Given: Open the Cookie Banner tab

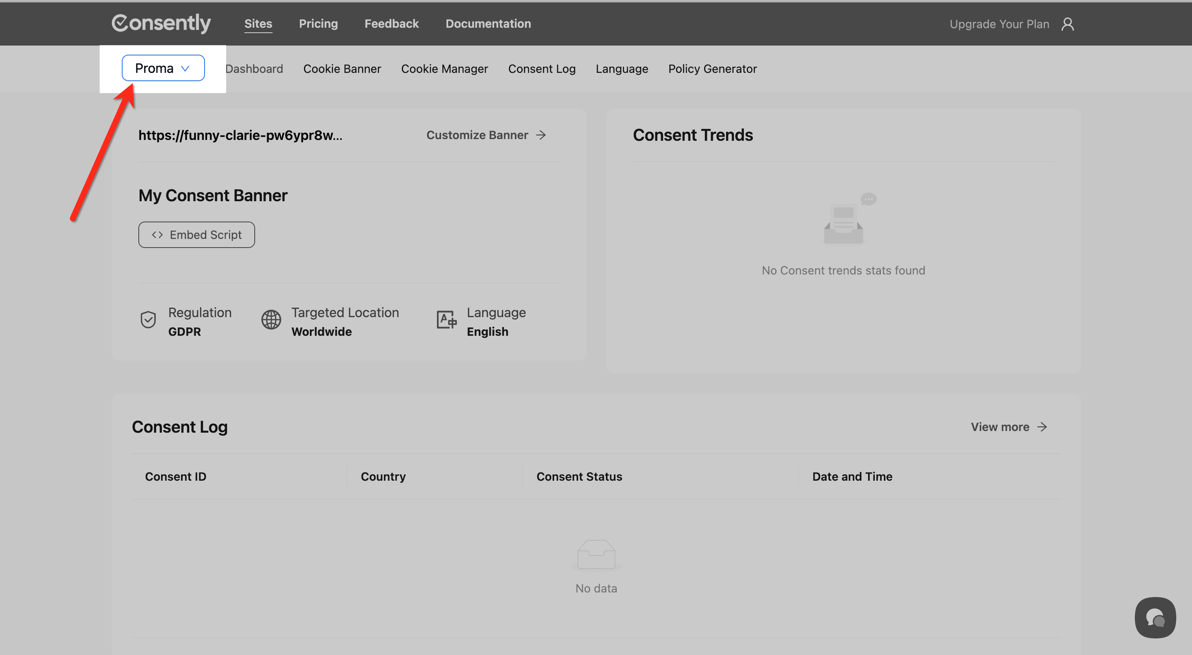Looking at the screenshot, I should coord(342,69).
